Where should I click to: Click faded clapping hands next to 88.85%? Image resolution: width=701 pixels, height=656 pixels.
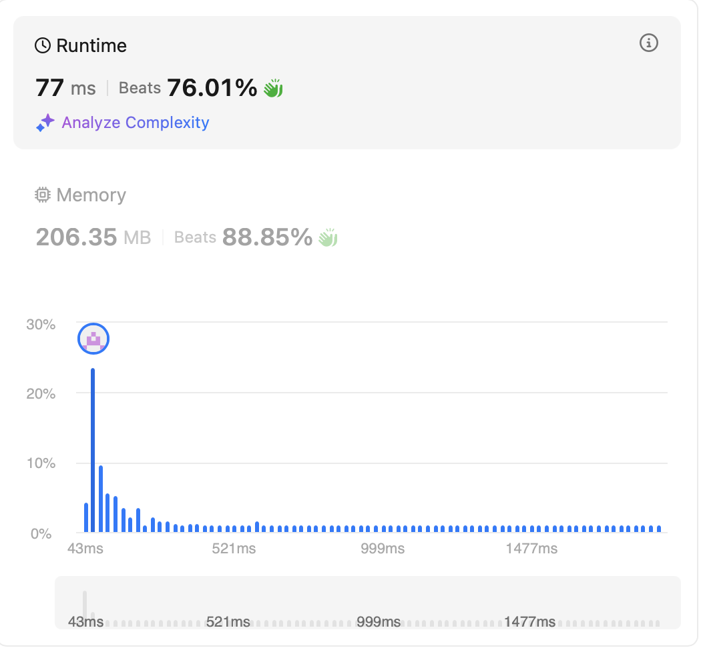pyautogui.click(x=328, y=237)
